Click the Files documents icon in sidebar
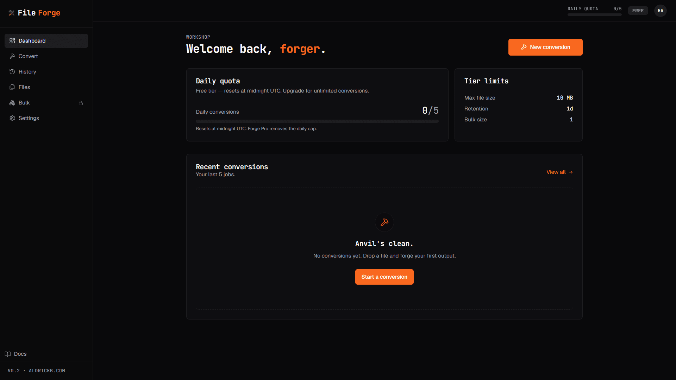 click(12, 87)
